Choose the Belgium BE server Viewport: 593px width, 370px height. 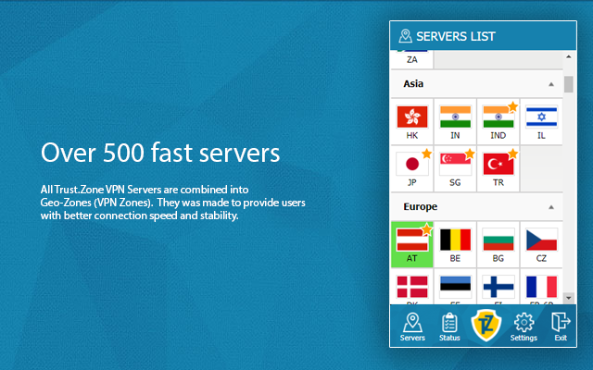455,244
